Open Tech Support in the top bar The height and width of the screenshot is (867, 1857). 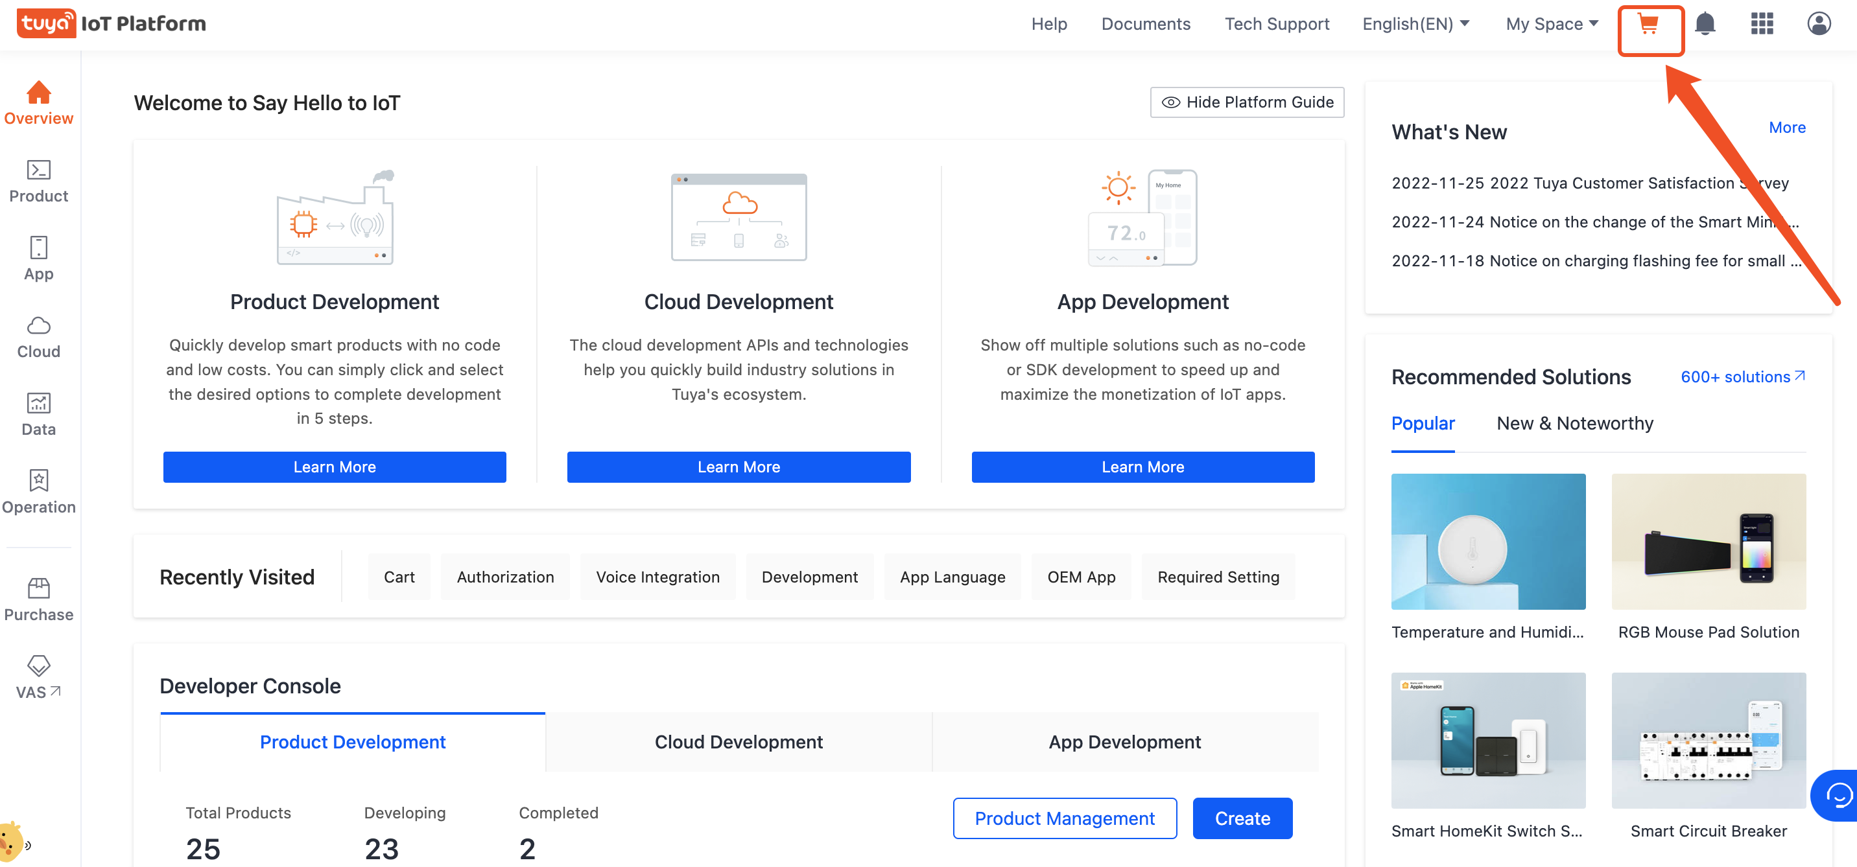1277,24
